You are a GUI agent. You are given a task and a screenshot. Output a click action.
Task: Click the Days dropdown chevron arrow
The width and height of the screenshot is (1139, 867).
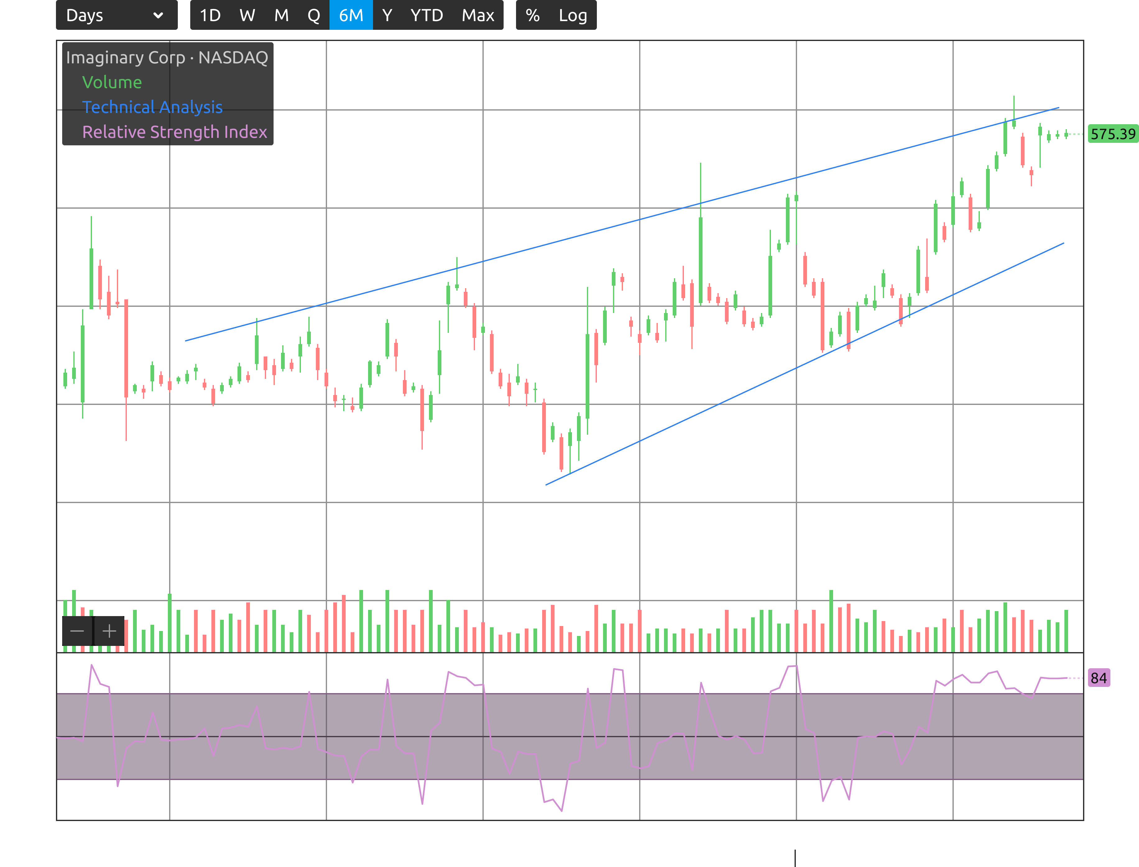point(158,16)
